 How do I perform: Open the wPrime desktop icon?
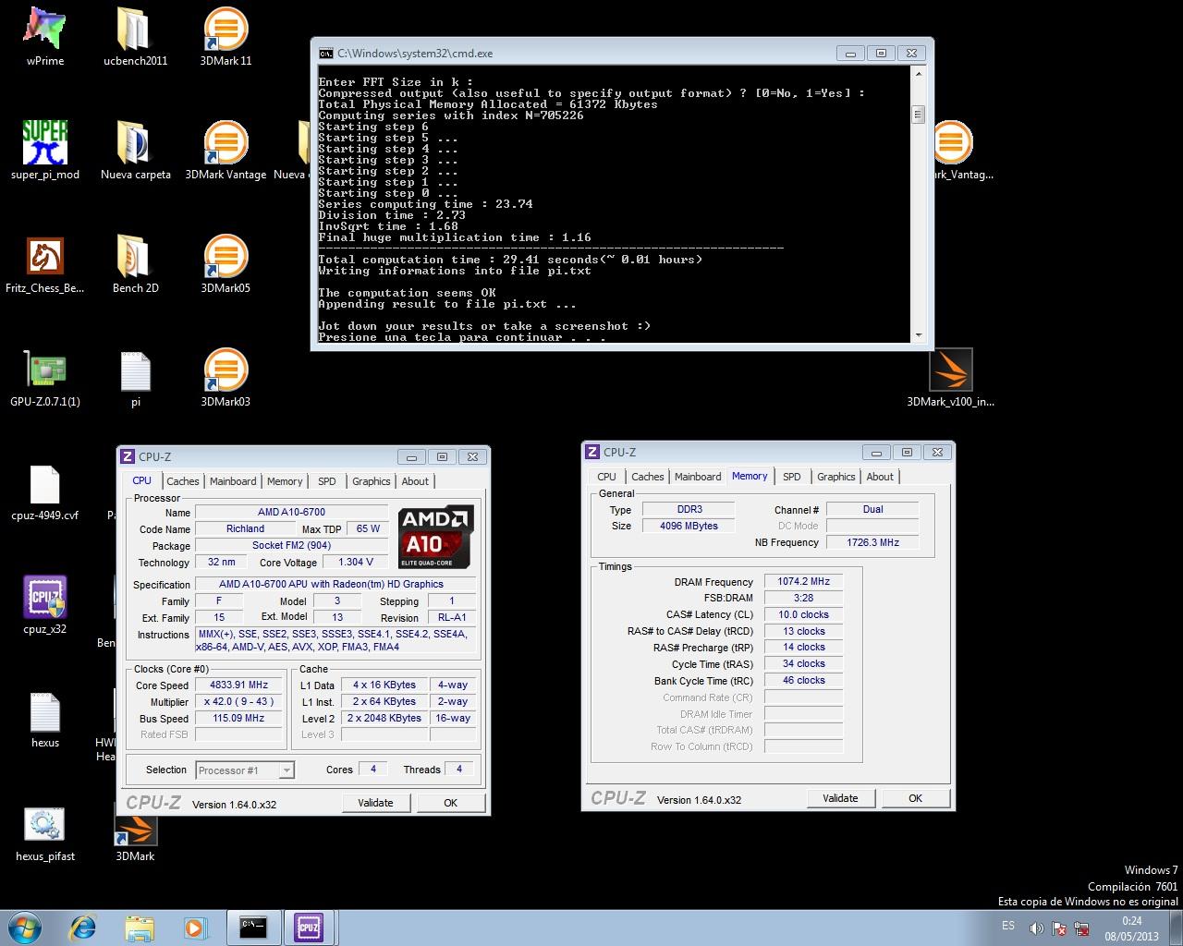(x=44, y=37)
